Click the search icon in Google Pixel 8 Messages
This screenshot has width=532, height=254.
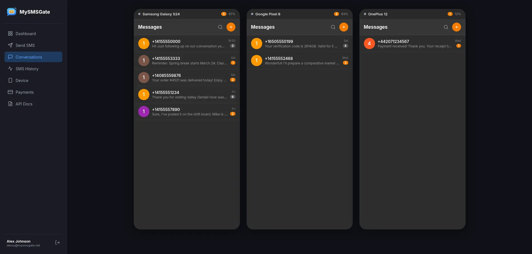(333, 27)
